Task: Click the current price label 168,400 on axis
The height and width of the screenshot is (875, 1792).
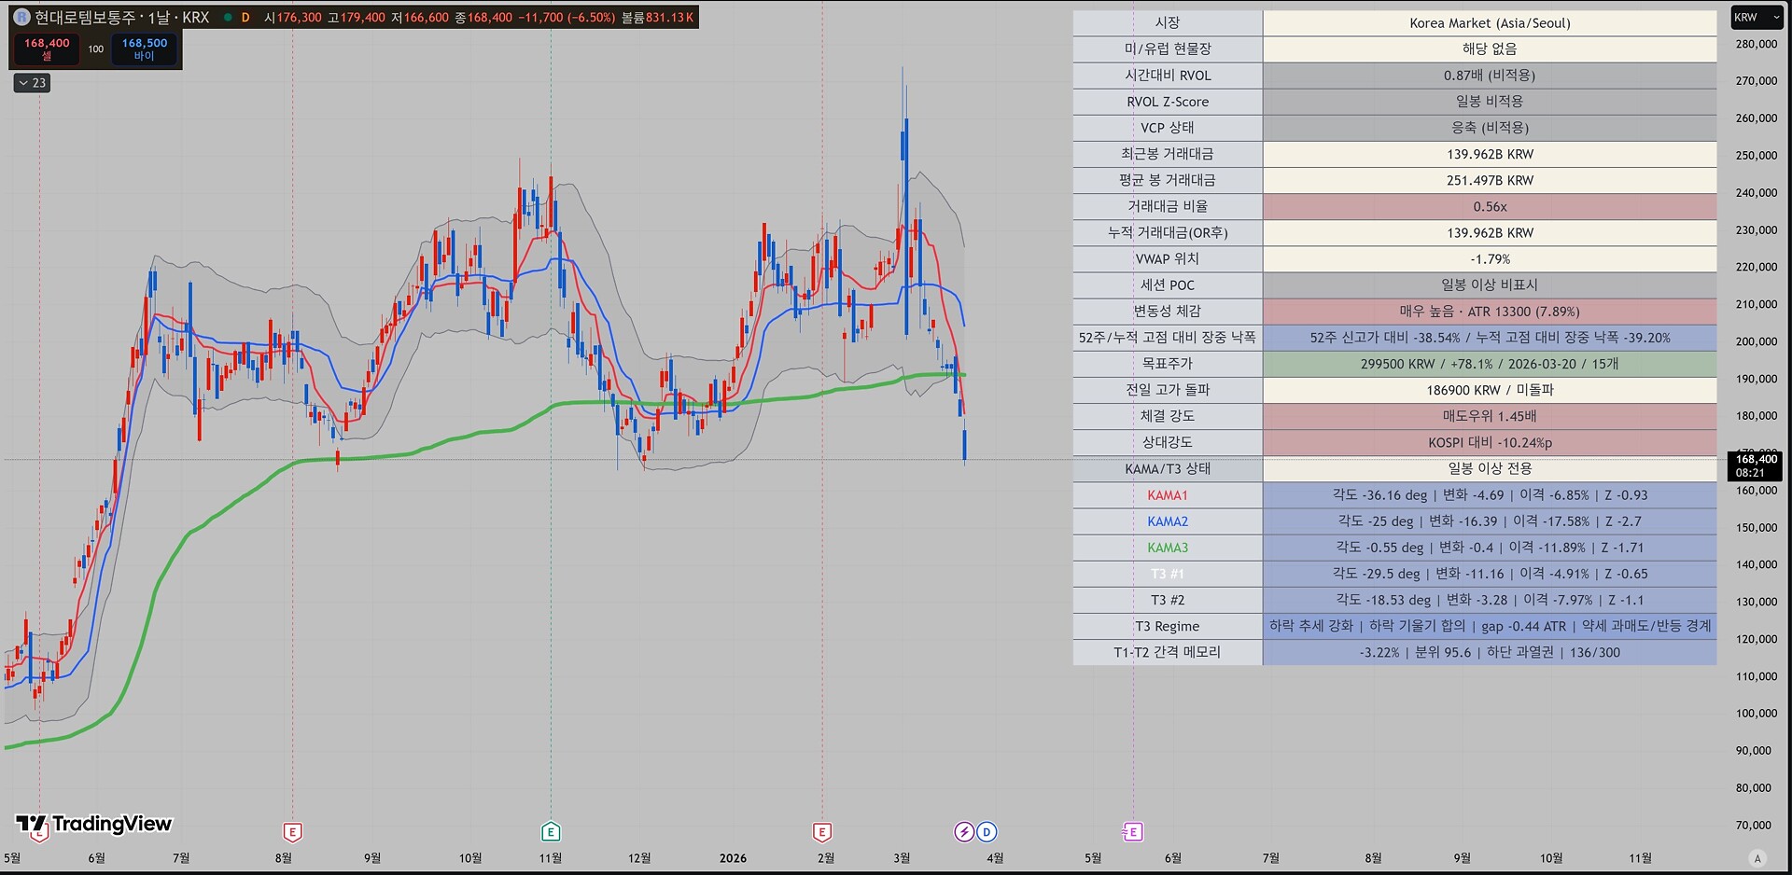Action: point(1757,465)
